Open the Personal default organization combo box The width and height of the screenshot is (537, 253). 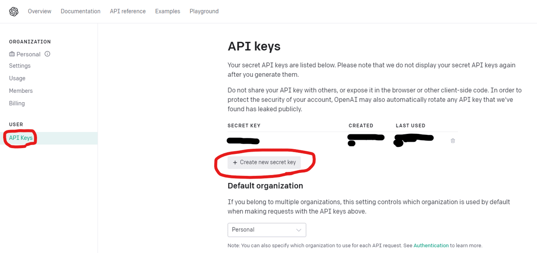(x=267, y=230)
